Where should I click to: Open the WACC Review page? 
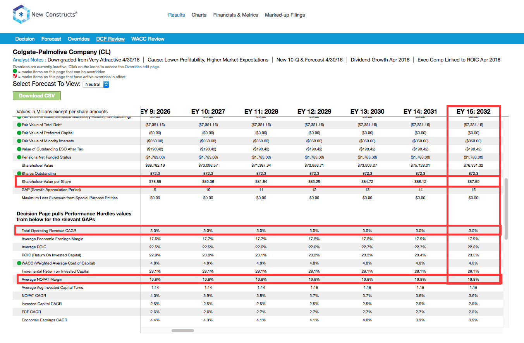[x=148, y=39]
